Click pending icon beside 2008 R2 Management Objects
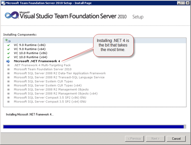Image resolution: width=191 pixels, height=145 pixels. click(8, 89)
